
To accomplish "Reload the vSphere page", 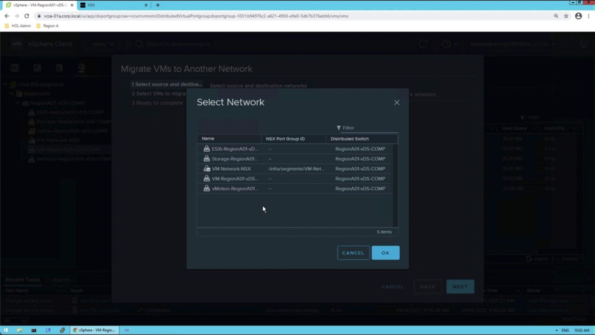I will click(27, 16).
